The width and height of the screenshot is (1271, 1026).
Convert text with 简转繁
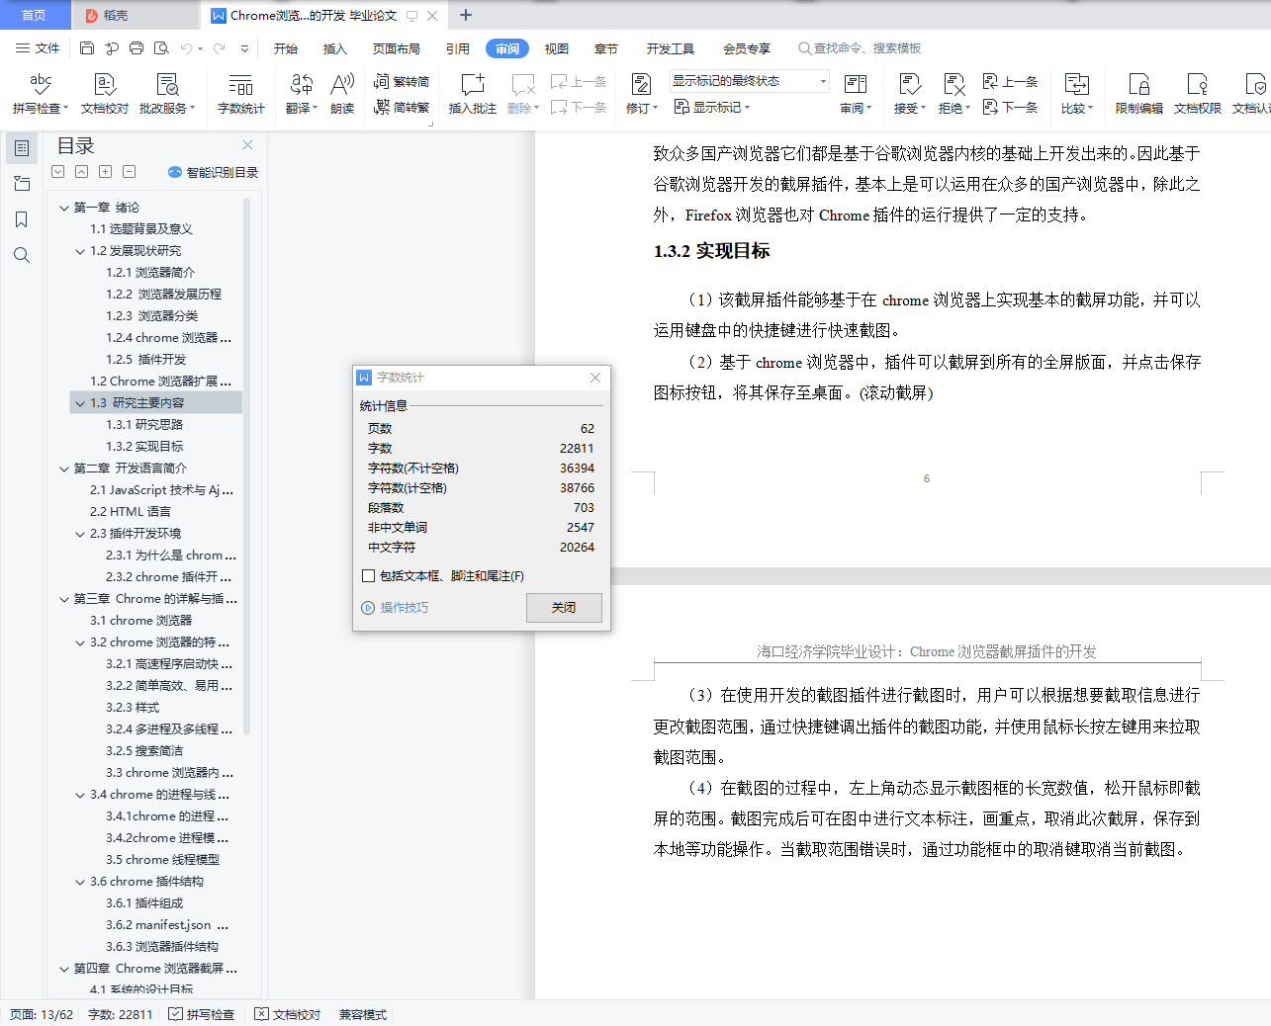tap(402, 107)
